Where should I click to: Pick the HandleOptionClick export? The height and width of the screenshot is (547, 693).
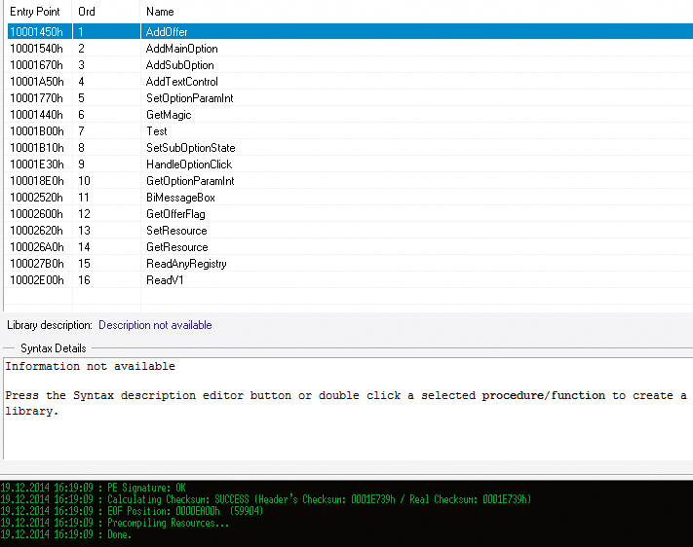[x=188, y=164]
